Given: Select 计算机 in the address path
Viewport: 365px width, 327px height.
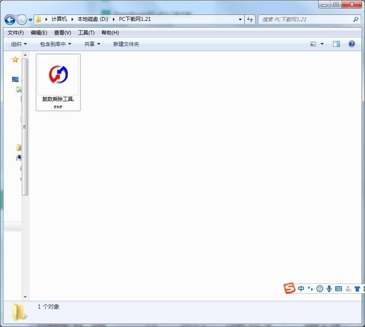Looking at the screenshot, I should click(59, 19).
